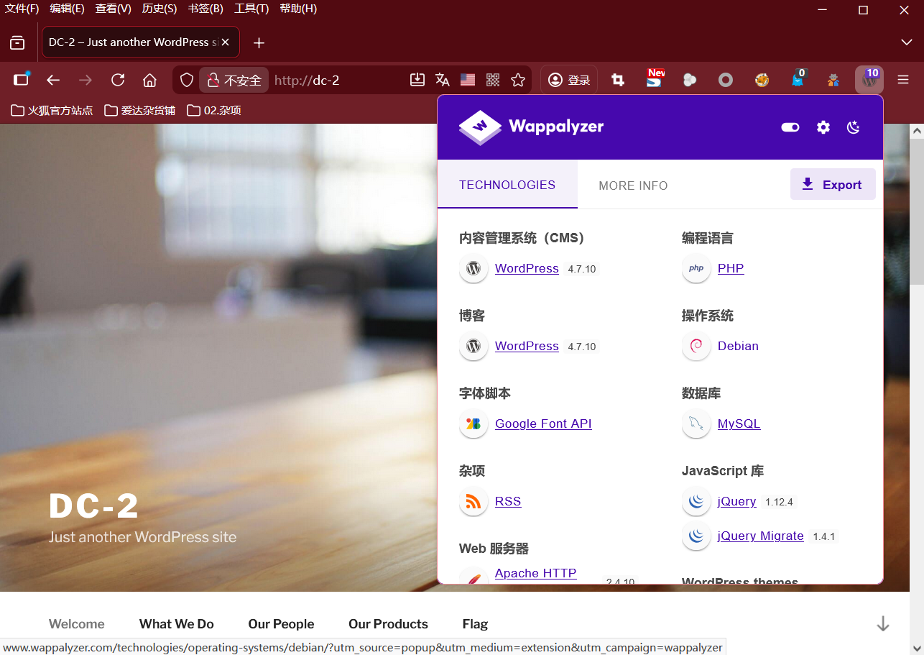
Task: Click the 登录 account button
Action: [569, 80]
